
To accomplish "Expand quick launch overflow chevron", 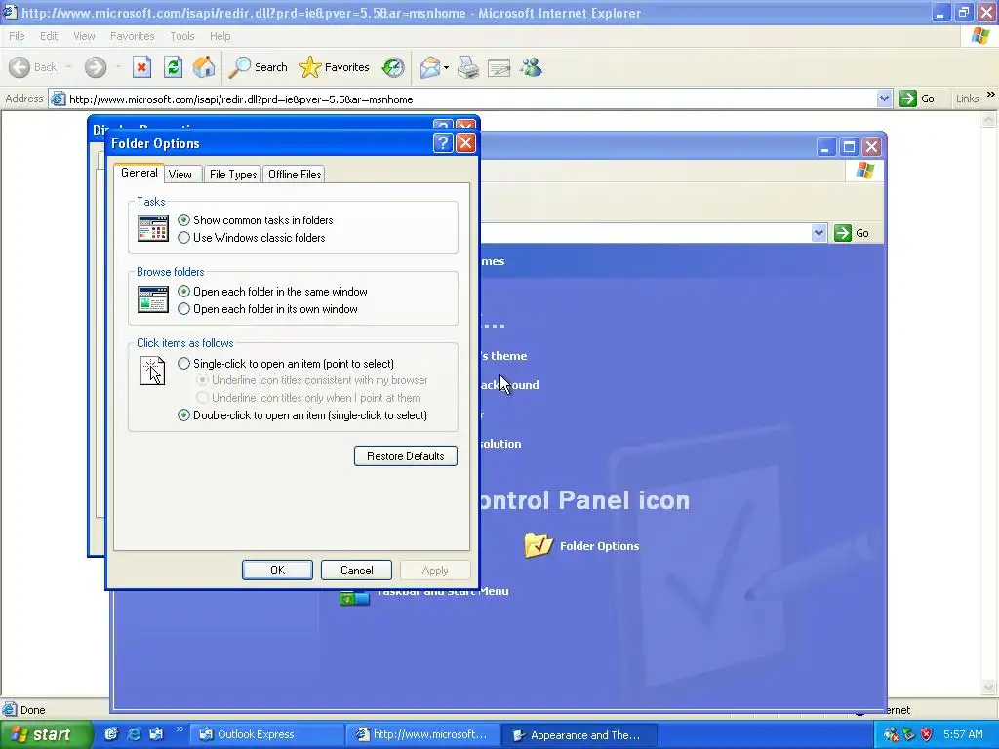I will 180,729.
